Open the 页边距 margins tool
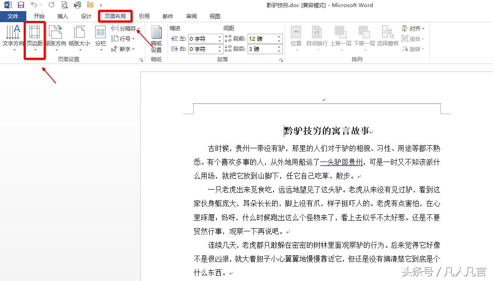The height and width of the screenshot is (281, 493). point(35,38)
